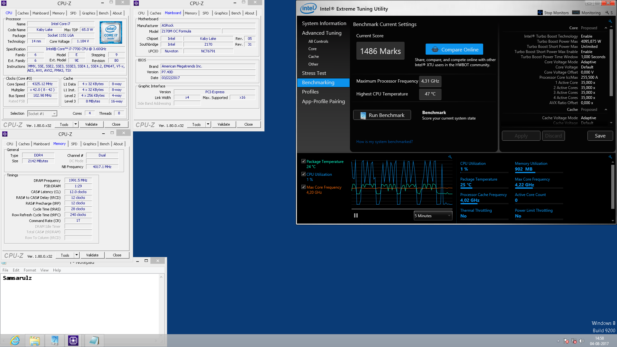Expand Advanced Tuning in XTU sidebar
Image resolution: width=617 pixels, height=347 pixels.
[x=322, y=33]
